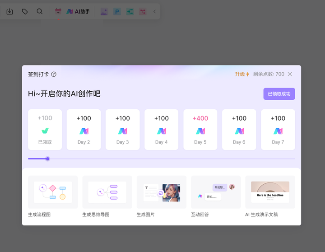Click the check-in progress slider handle
This screenshot has height=252, width=325.
point(48,159)
